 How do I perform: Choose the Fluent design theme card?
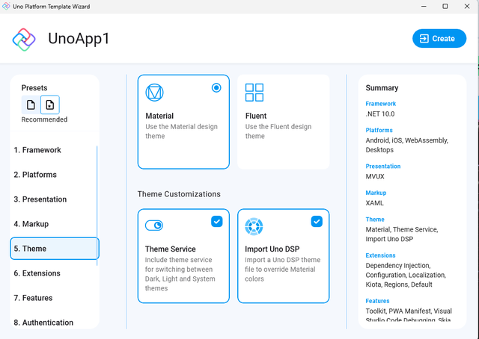[283, 121]
